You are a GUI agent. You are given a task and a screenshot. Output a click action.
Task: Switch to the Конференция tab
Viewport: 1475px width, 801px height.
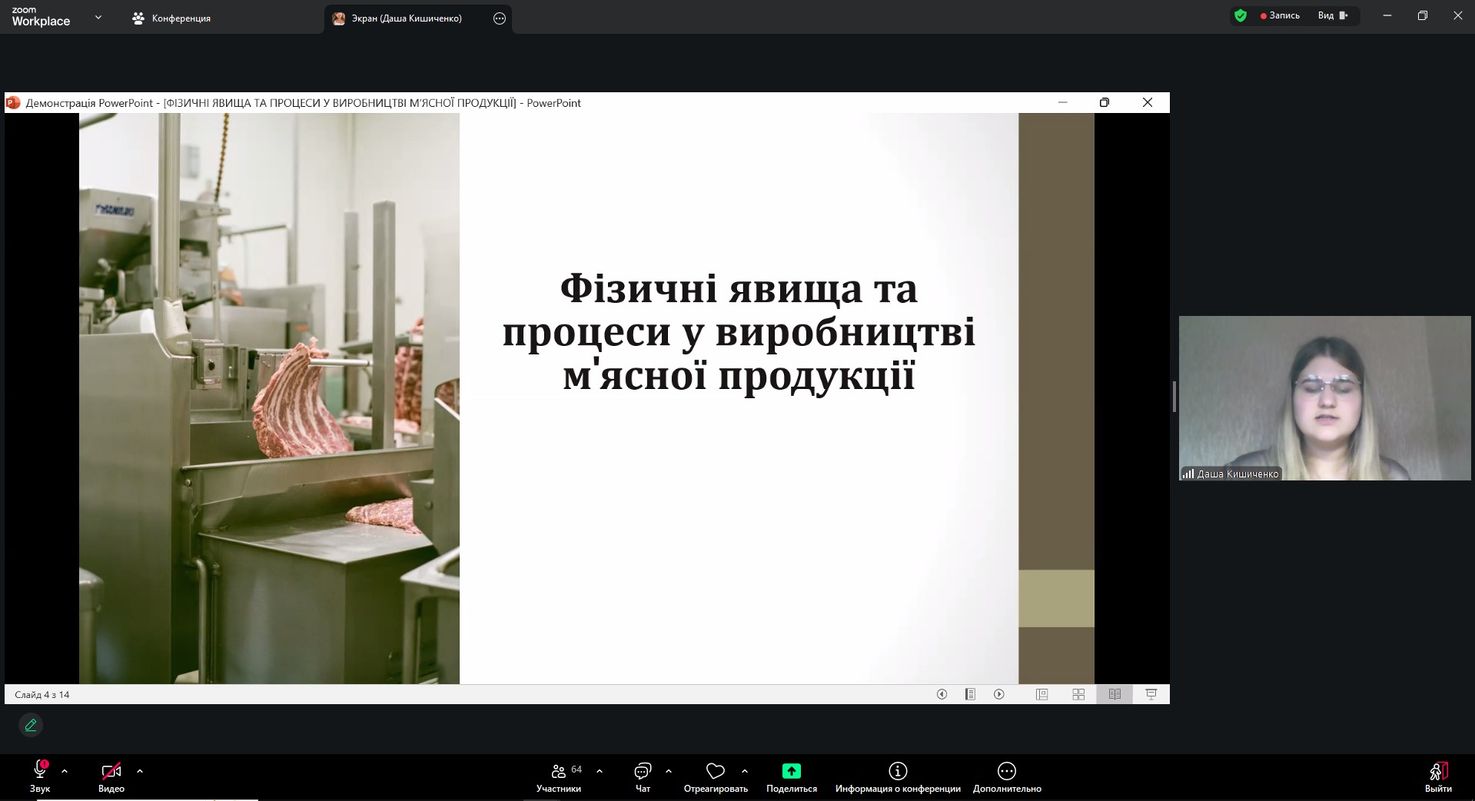171,18
